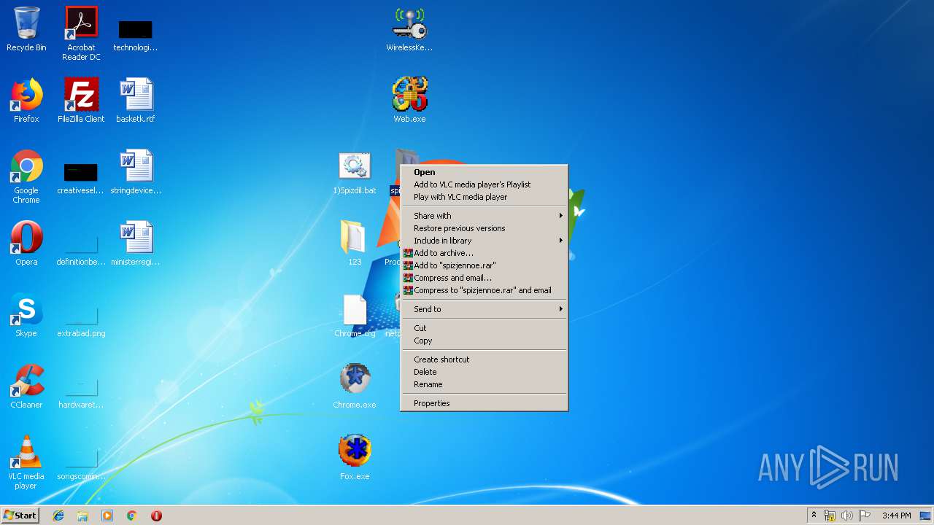This screenshot has width=934, height=525.
Task: Choose Rename from context menu
Action: point(484,384)
